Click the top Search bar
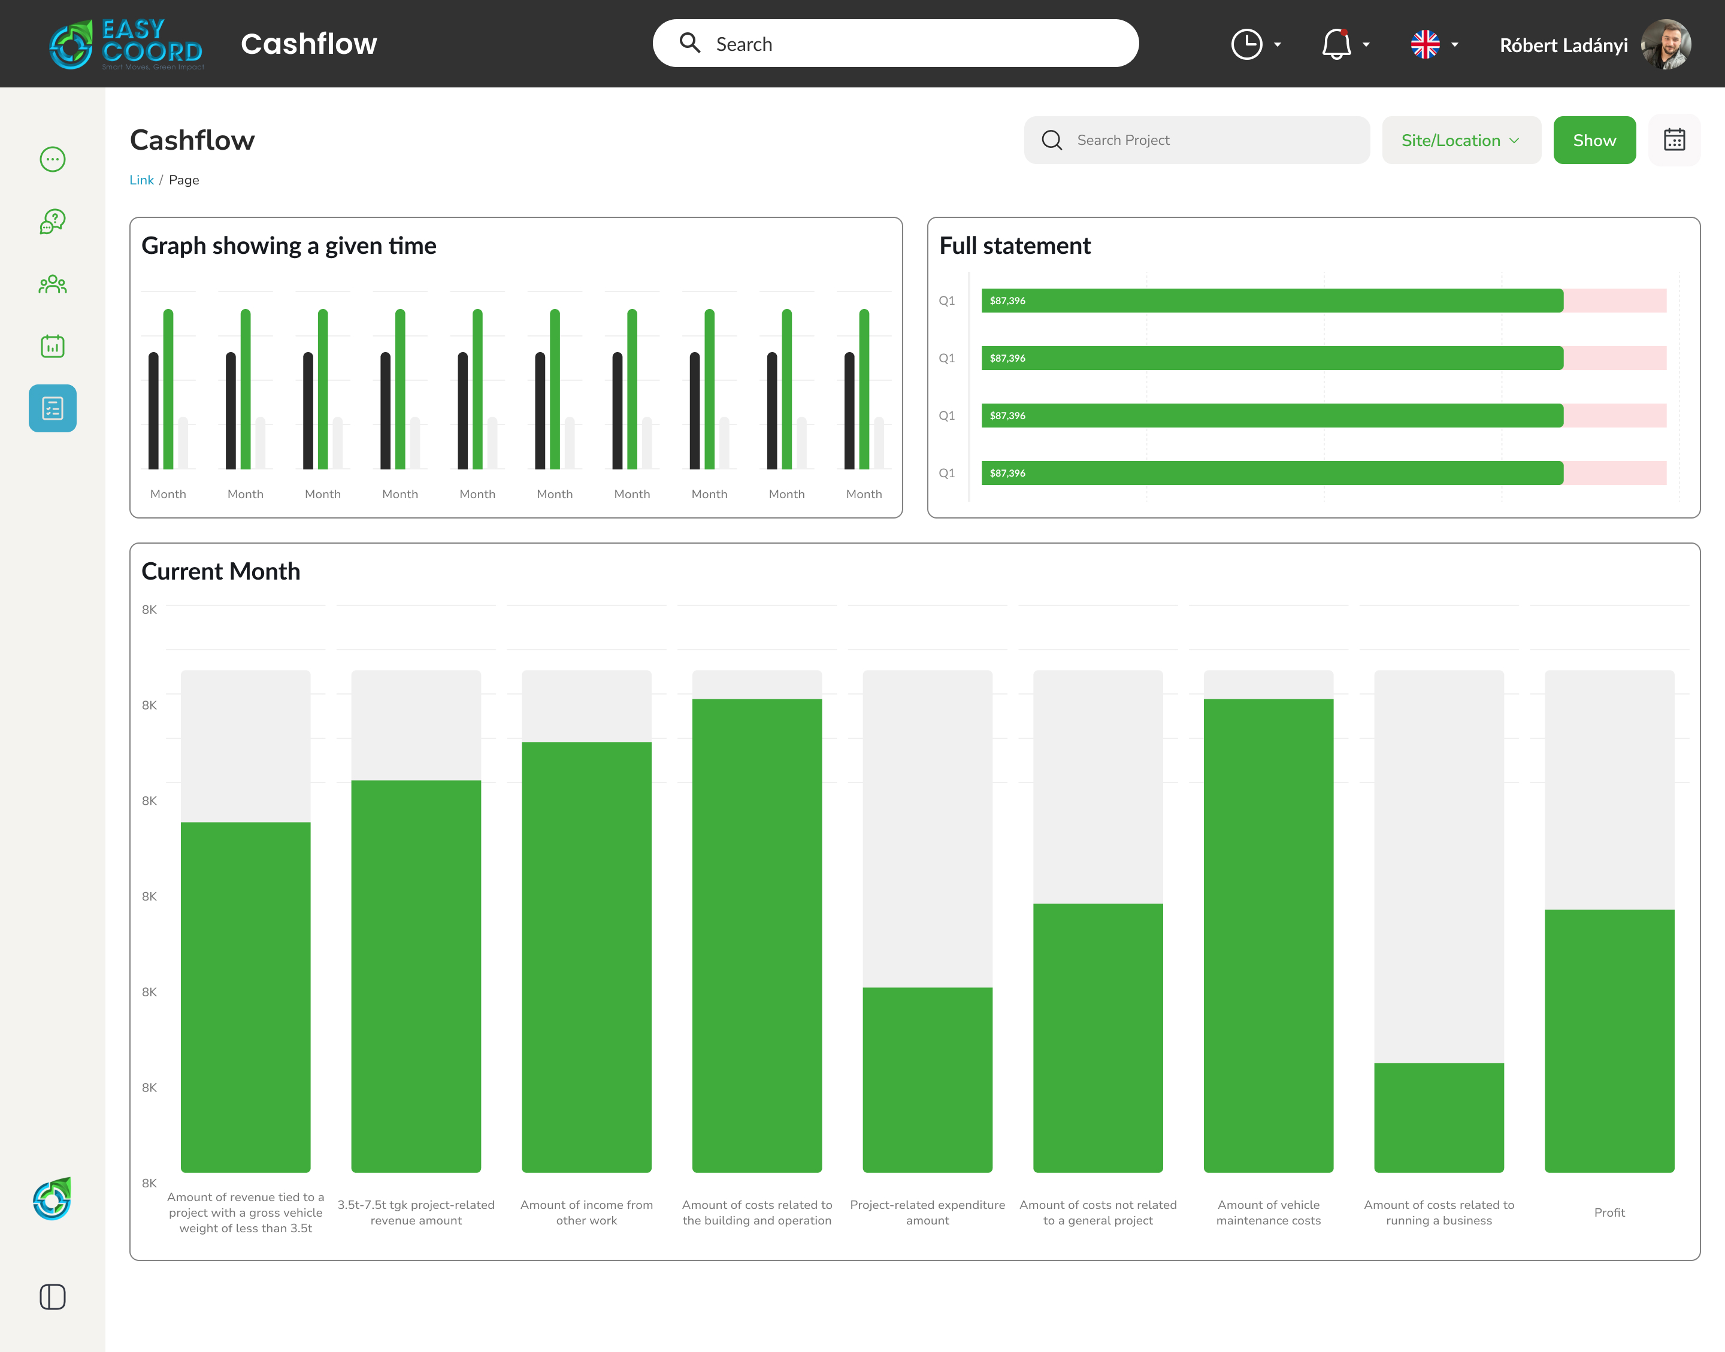 coord(895,44)
